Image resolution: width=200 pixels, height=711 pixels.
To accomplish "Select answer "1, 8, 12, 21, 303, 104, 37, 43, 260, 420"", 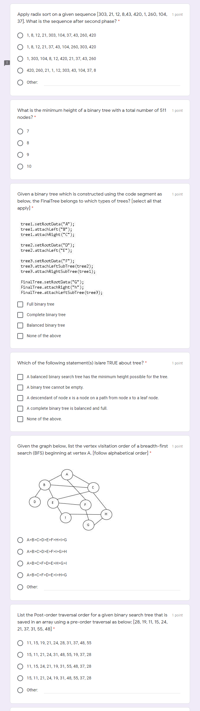I will click(20, 35).
